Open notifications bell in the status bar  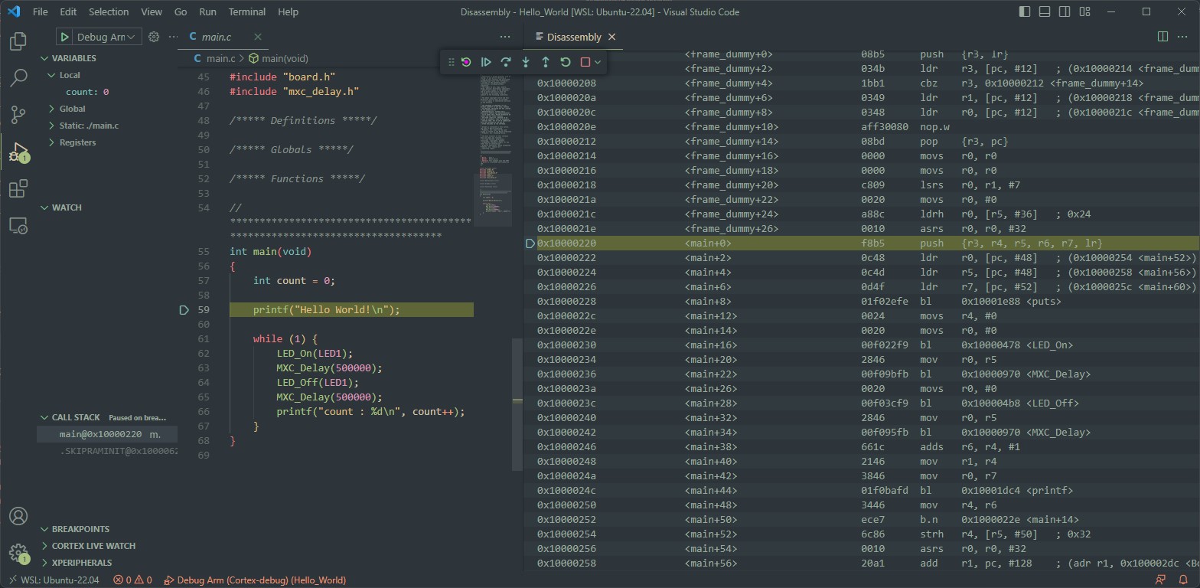point(1184,580)
